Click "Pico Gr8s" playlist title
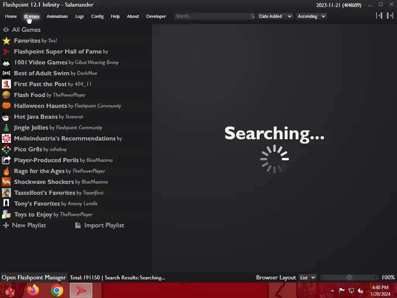397x298 pixels. tap(28, 149)
